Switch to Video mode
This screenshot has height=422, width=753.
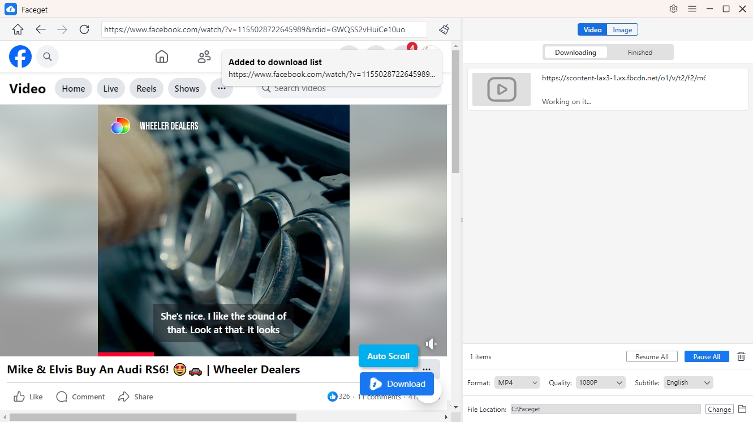point(592,30)
